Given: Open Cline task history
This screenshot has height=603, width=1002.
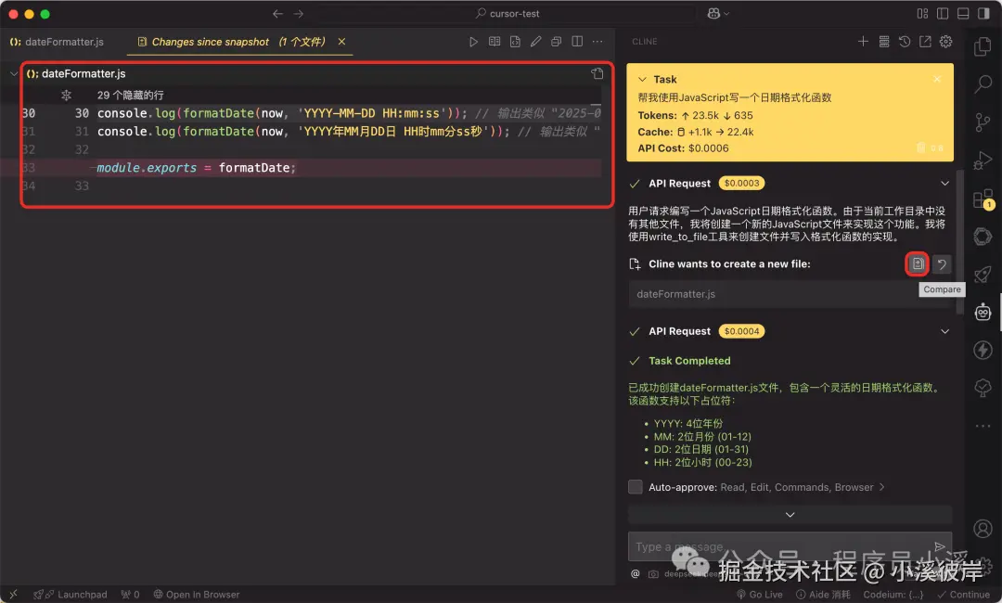Looking at the screenshot, I should pyautogui.click(x=905, y=42).
